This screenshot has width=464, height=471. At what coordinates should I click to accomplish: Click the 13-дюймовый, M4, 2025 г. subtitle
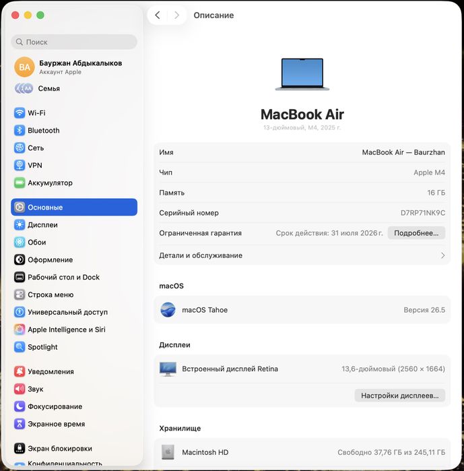tap(302, 127)
